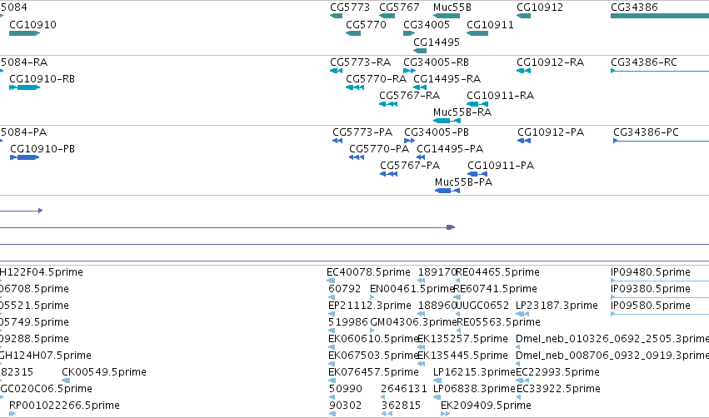This screenshot has height=418, width=709.
Task: Select protein CG10910-PB
Action: click(x=42, y=149)
